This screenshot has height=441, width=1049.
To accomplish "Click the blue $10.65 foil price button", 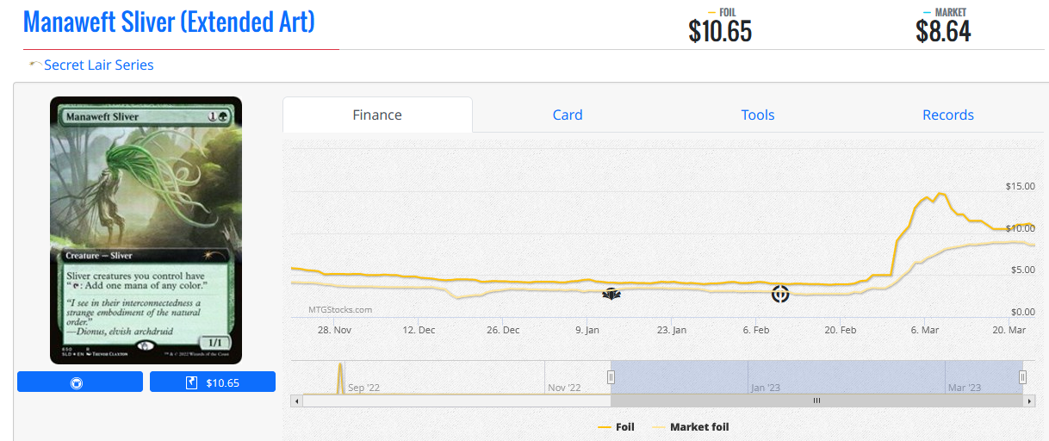I will click(213, 382).
